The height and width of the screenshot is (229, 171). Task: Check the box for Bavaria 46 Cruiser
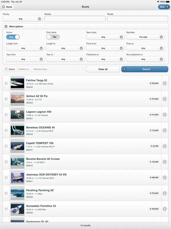[6, 162]
